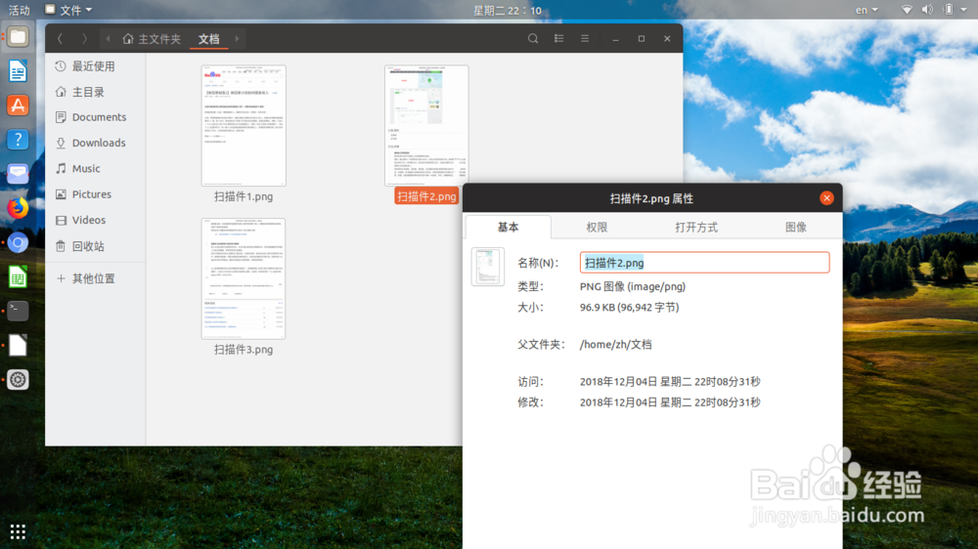Click the path bar right scroll arrow

point(237,39)
